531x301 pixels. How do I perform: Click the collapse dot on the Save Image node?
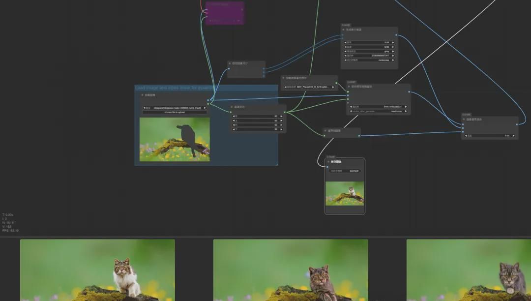[328, 162]
